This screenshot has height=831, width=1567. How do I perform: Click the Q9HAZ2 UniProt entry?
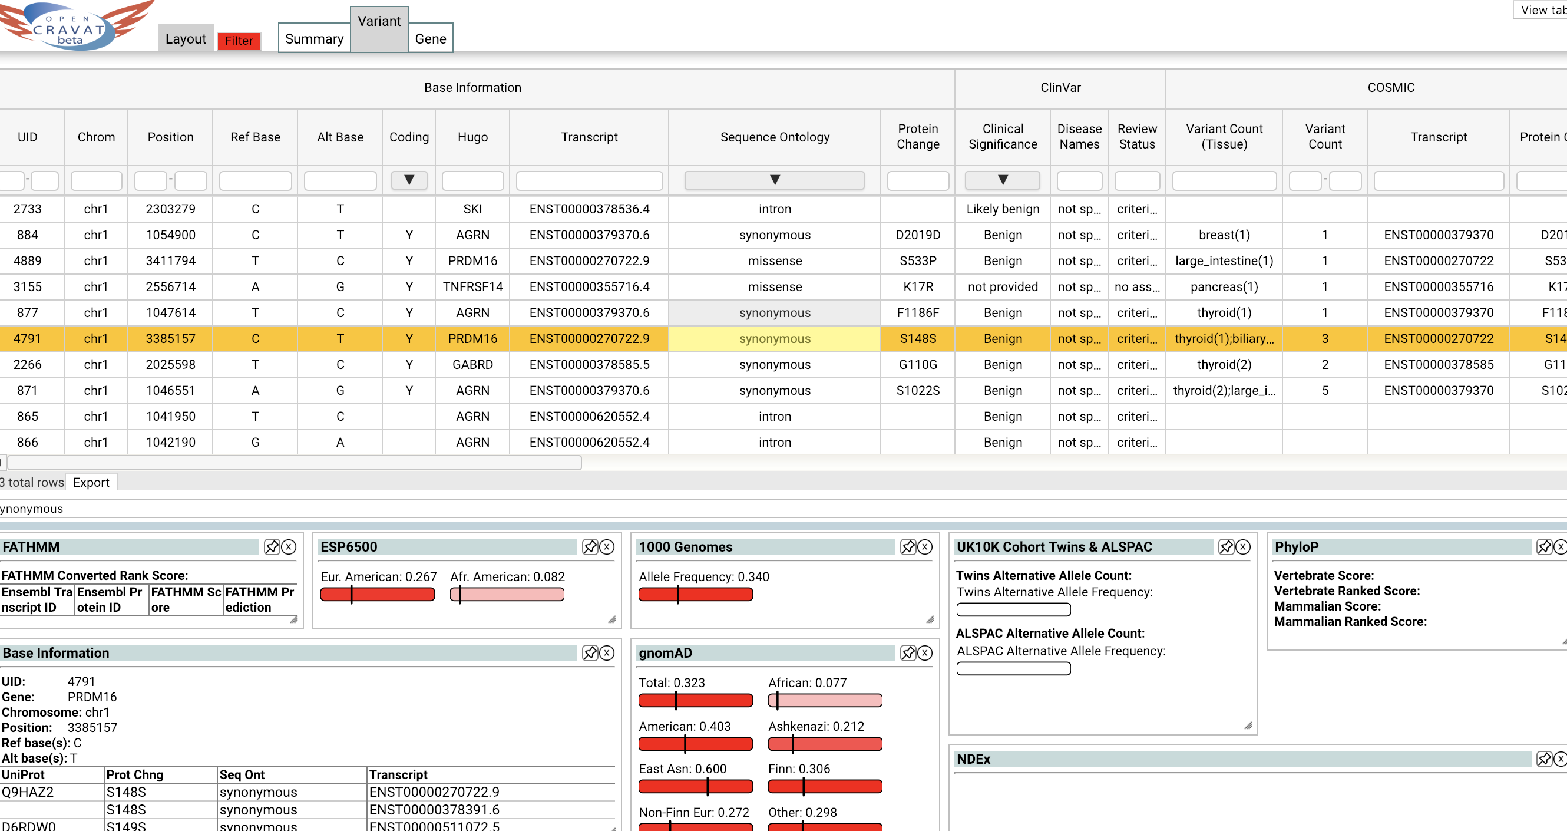pos(28,792)
